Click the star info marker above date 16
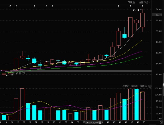Viewport: 164px width, 125px height. click(118, 6)
